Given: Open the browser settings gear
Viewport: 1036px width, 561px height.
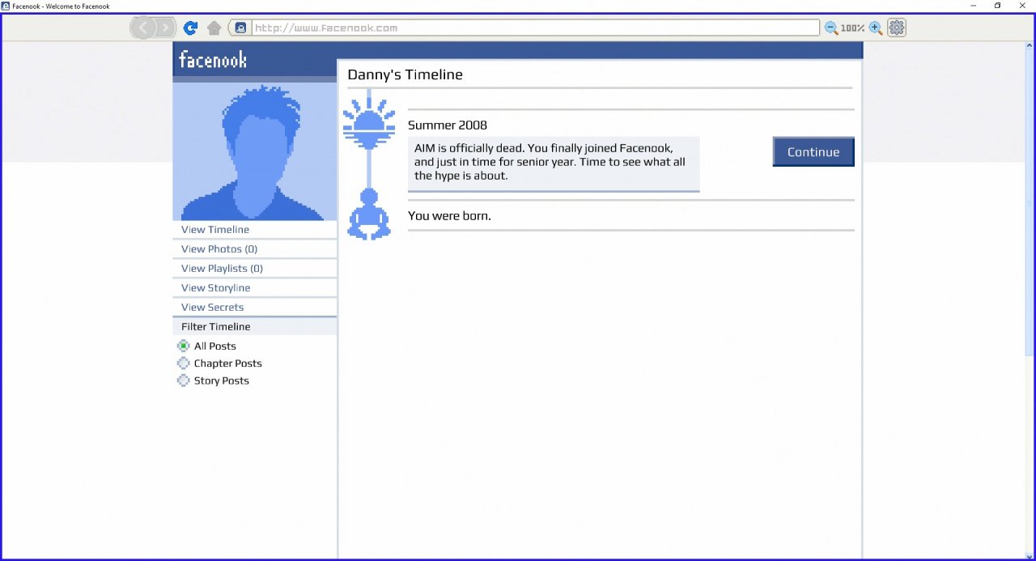Looking at the screenshot, I should 897,28.
